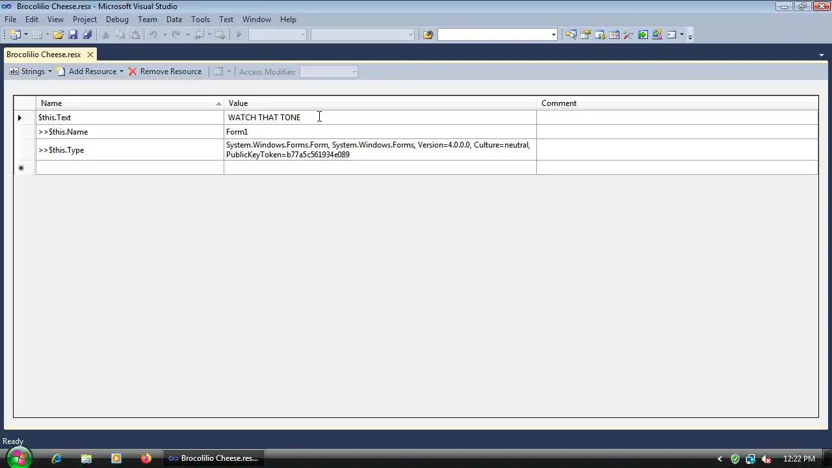The width and height of the screenshot is (832, 468).
Task: Select the >>$this.Name row name cell
Action: tap(130, 132)
